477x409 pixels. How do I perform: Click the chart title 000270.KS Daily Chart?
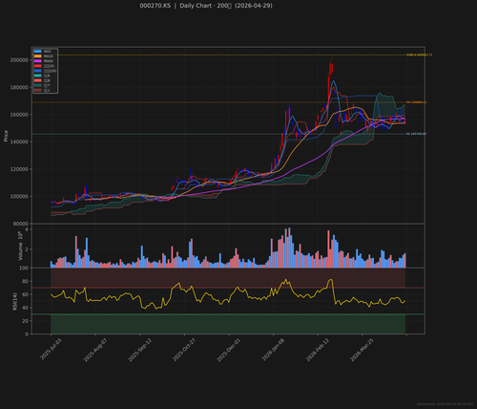pyautogui.click(x=206, y=6)
